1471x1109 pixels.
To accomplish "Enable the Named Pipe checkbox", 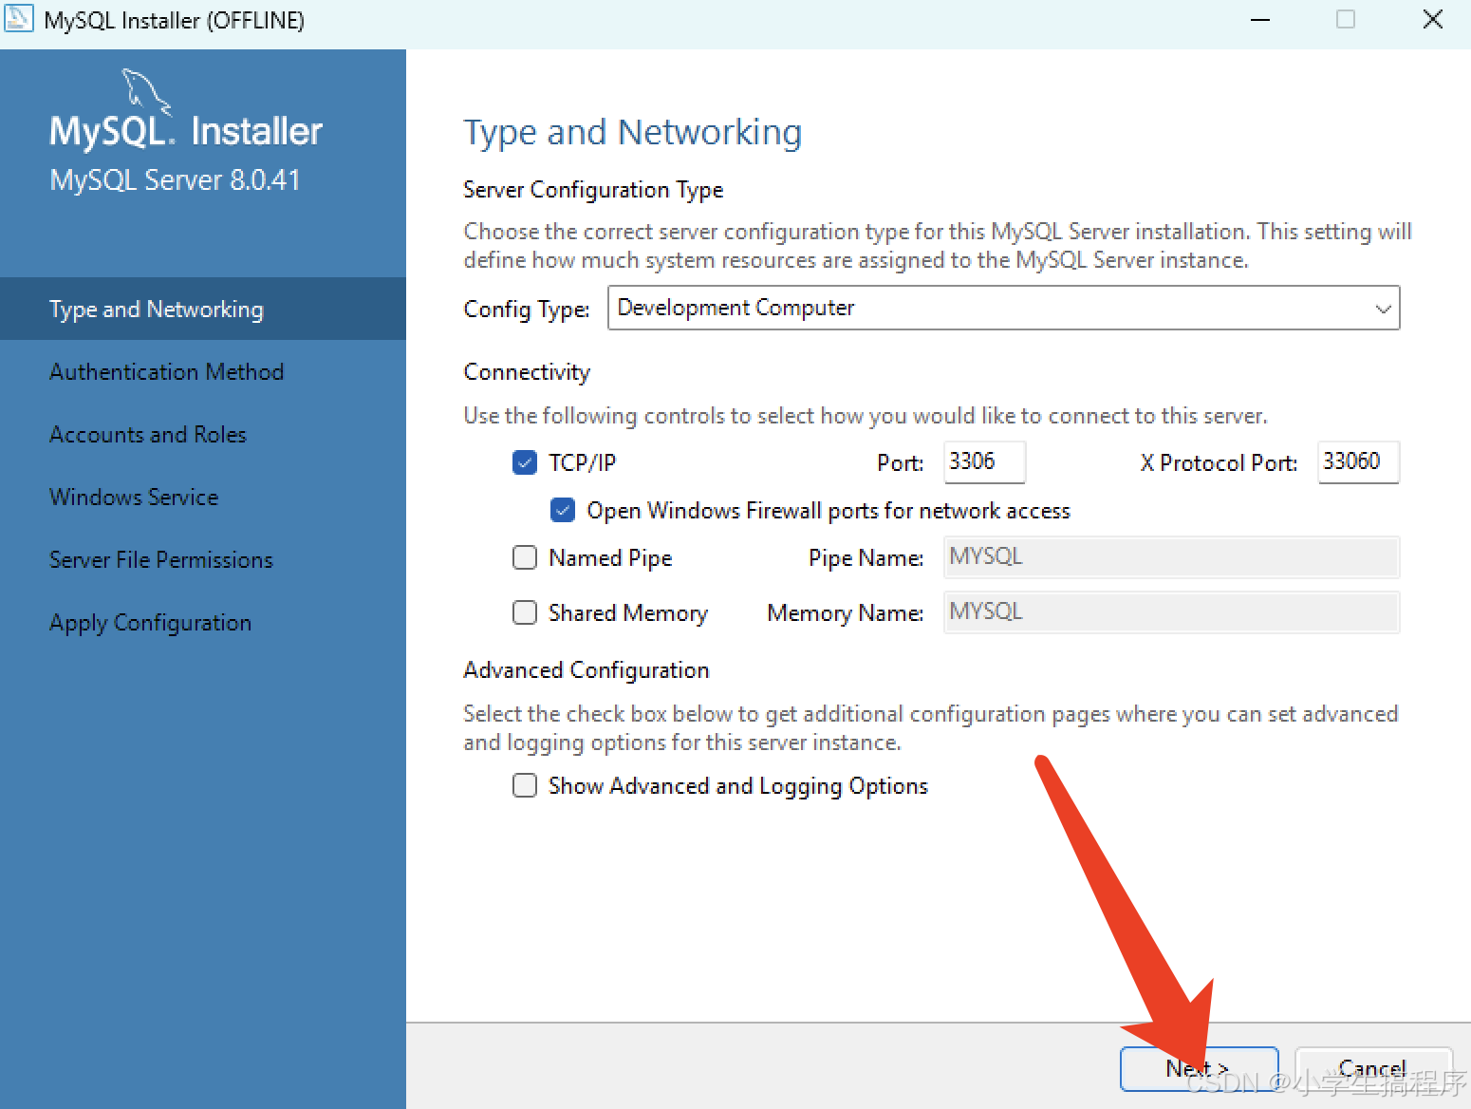I will tap(525, 557).
